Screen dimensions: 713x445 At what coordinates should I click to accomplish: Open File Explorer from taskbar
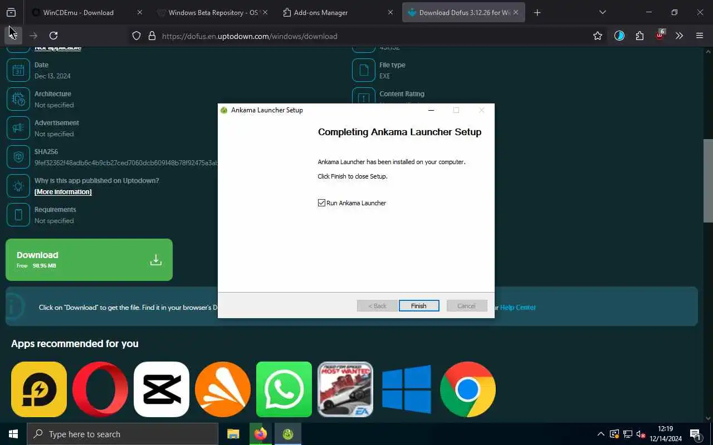coord(233,434)
